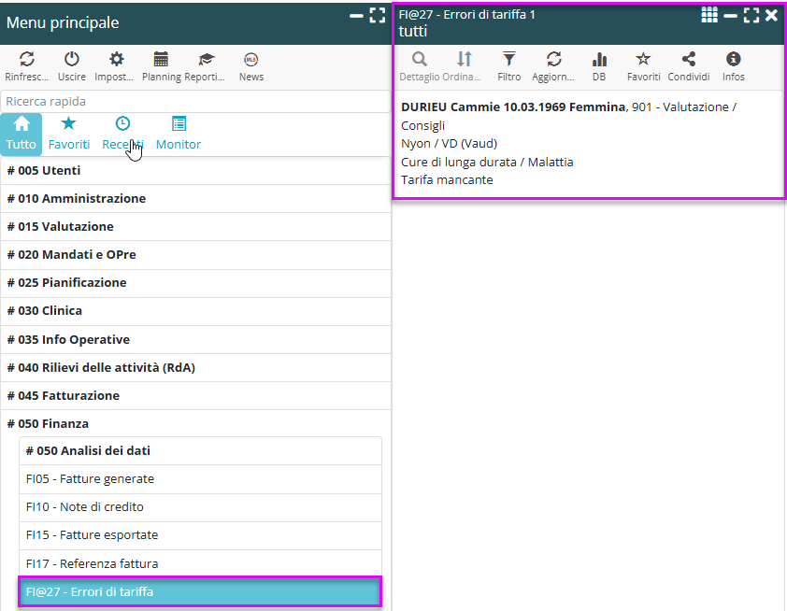Click the Ricerca rapida search field
Image resolution: width=787 pixels, height=611 pixels.
click(x=195, y=101)
